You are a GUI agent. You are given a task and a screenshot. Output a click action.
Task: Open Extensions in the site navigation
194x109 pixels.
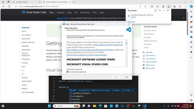pyautogui.click(x=85, y=12)
